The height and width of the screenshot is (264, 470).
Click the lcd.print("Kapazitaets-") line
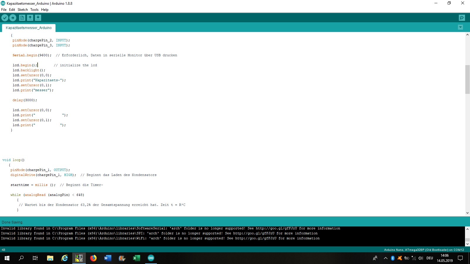(x=39, y=80)
